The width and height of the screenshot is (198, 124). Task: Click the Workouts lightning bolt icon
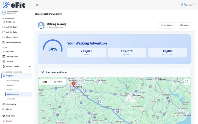[4, 51]
